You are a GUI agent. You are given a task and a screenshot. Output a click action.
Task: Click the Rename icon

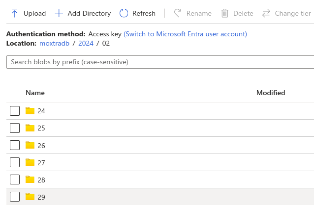coord(178,13)
